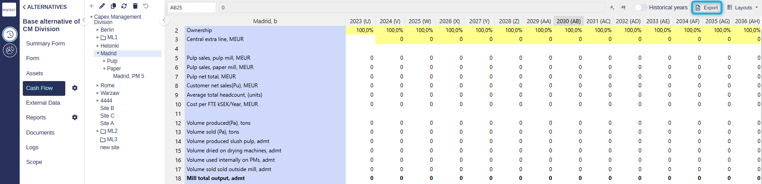Go to External Data in sidebar
Viewport: 762px width, 184px height.
pos(43,103)
